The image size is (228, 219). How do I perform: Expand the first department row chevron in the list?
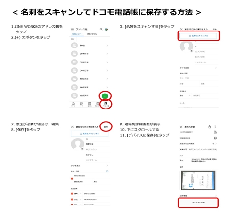[107, 46]
